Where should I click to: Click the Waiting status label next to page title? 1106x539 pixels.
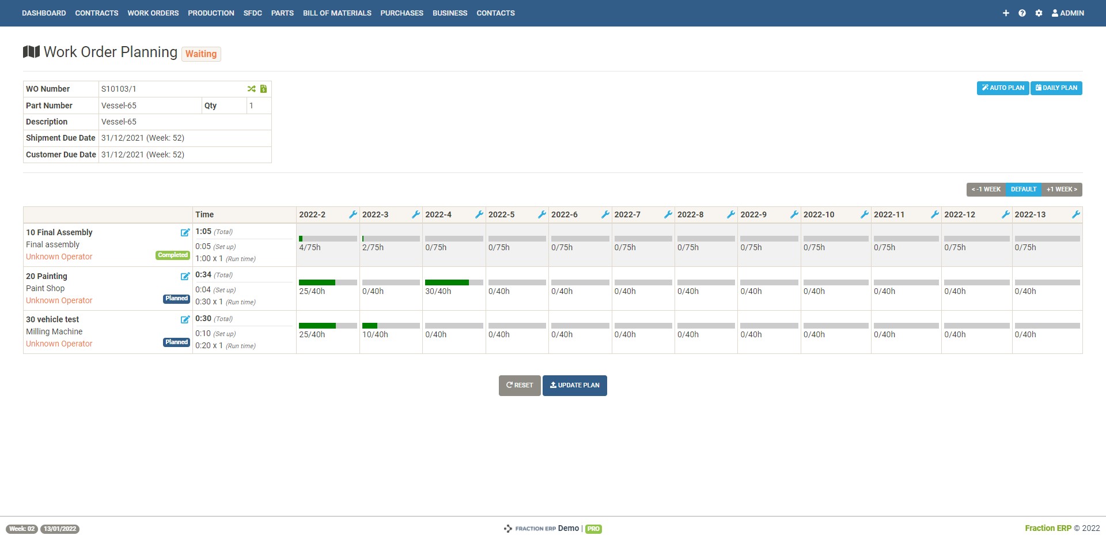click(x=200, y=54)
